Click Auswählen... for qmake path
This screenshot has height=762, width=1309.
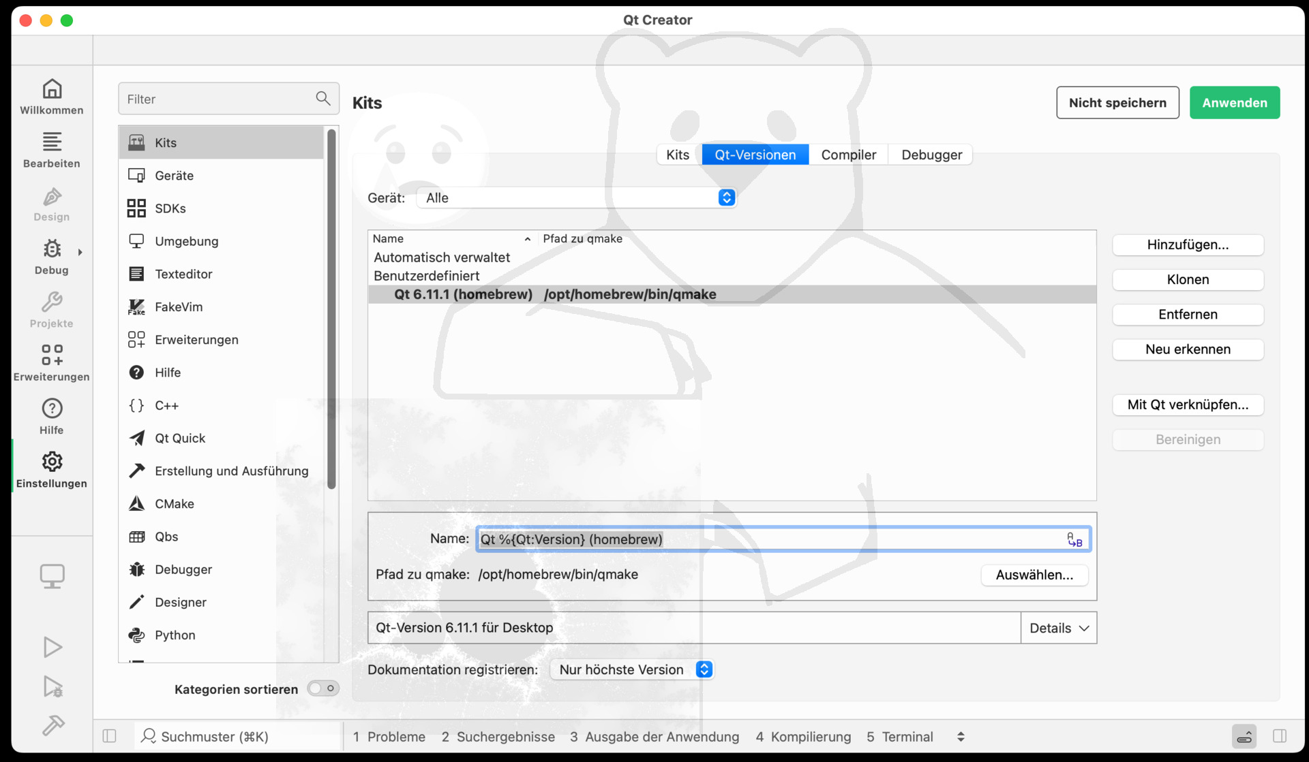[x=1034, y=575]
